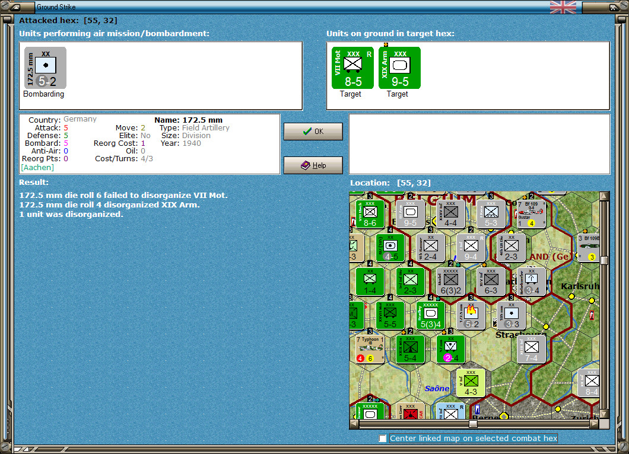Click the Model 6(3)2 headquarters counter
Image resolution: width=629 pixels, height=454 pixels.
450,282
